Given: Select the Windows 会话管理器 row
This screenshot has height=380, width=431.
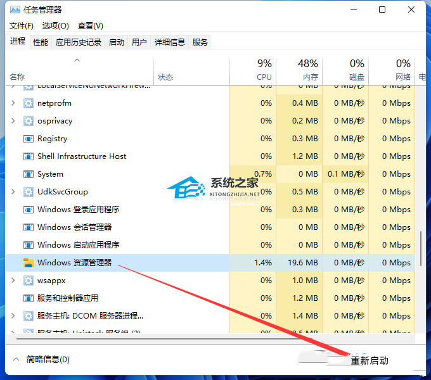Looking at the screenshot, I should pyautogui.click(x=210, y=227).
